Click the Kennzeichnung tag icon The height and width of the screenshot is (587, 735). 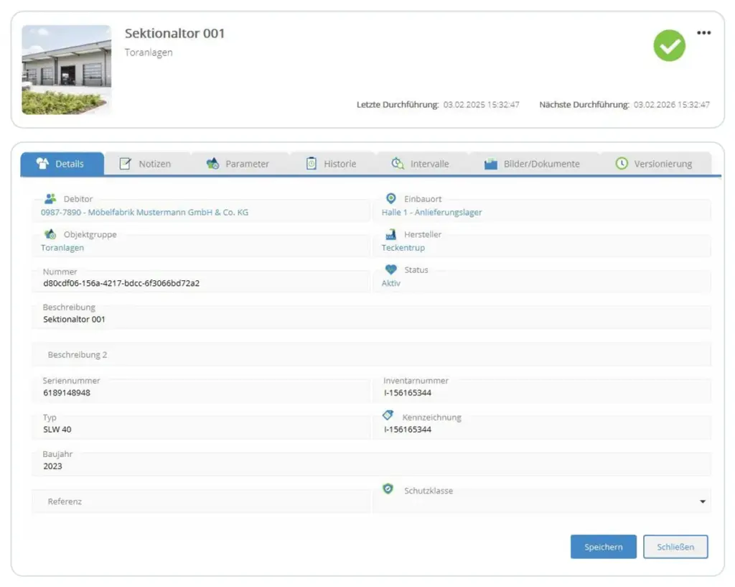pos(388,416)
